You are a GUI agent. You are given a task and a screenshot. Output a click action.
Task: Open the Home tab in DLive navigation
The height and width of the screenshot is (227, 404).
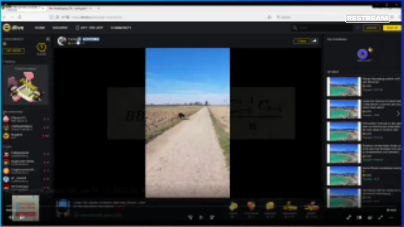click(x=40, y=28)
